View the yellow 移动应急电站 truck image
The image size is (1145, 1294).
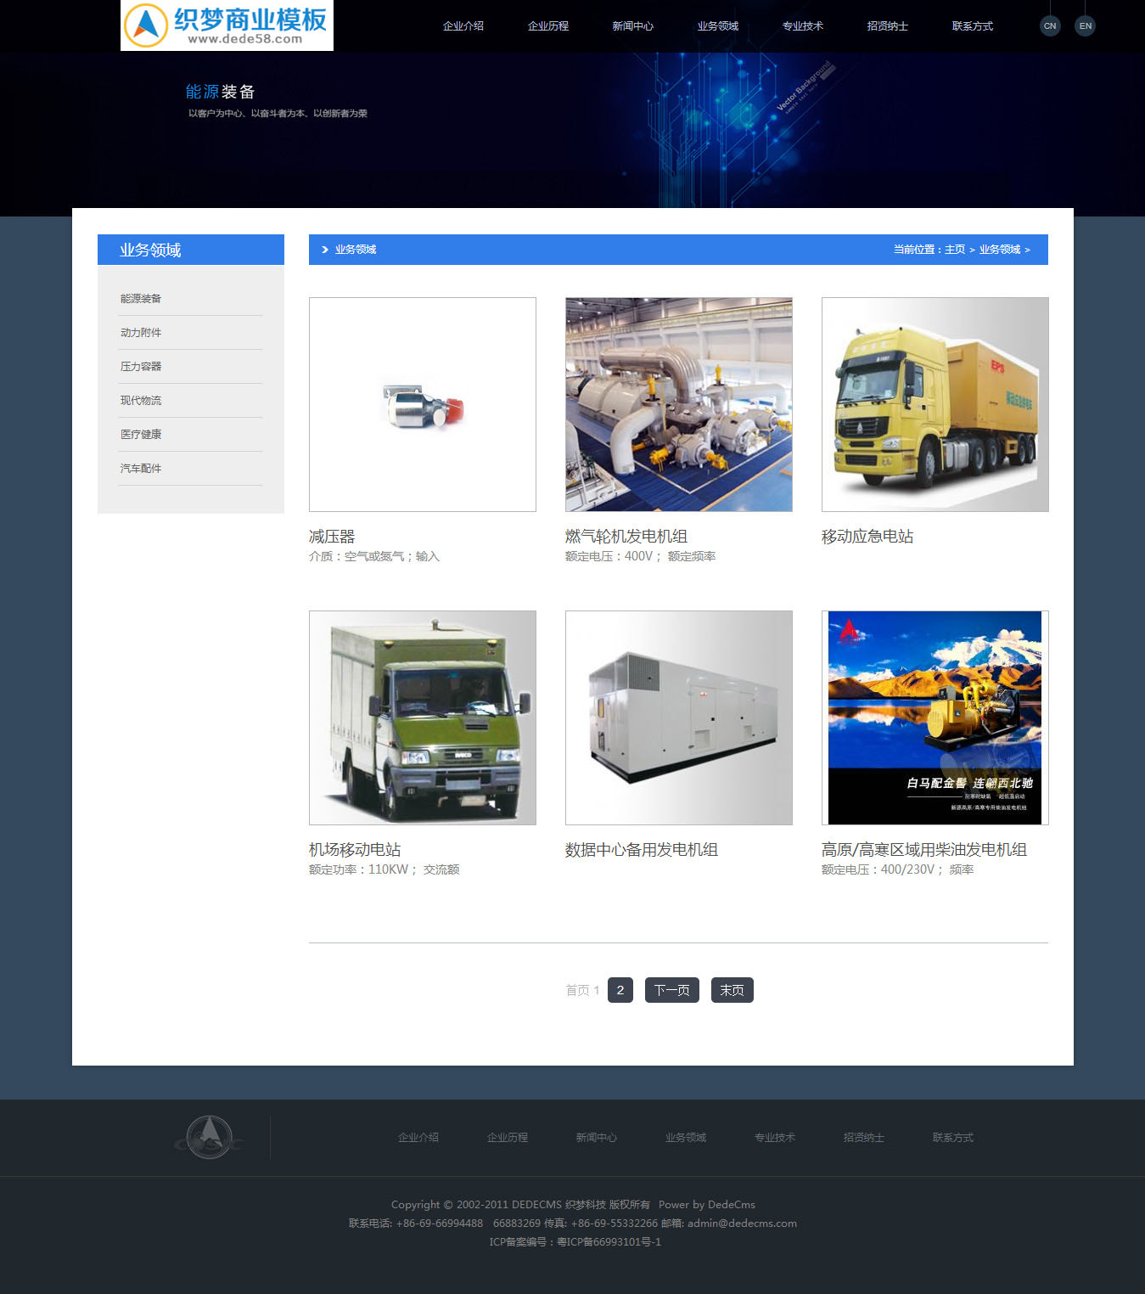pyautogui.click(x=935, y=404)
